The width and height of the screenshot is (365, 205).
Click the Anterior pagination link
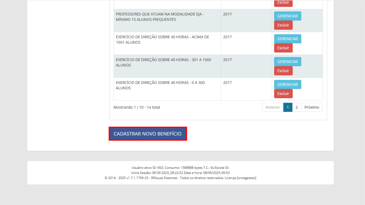[273, 107]
